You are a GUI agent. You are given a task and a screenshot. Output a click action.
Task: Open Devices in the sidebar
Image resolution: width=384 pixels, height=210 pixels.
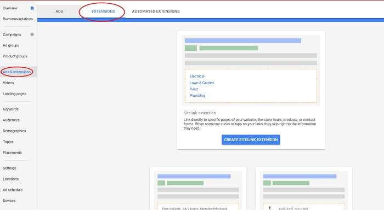click(x=9, y=201)
